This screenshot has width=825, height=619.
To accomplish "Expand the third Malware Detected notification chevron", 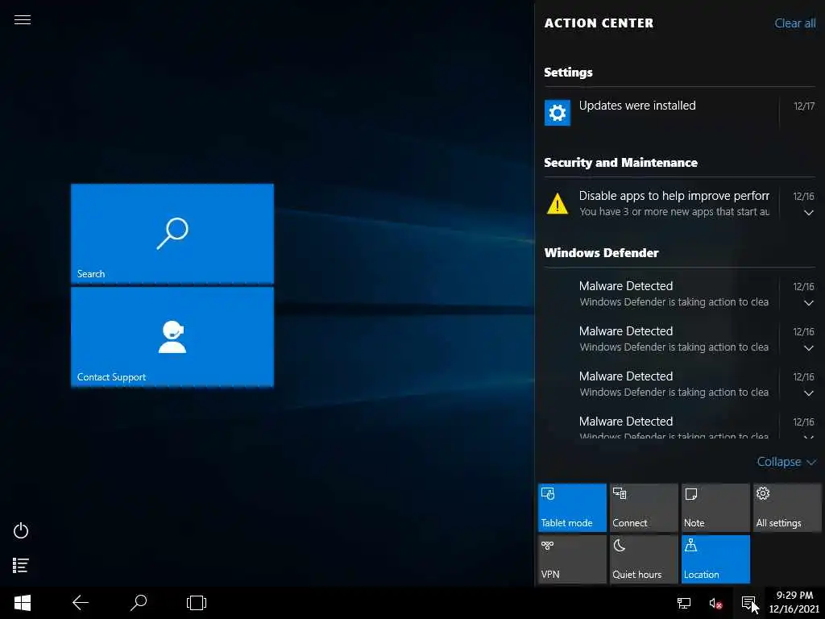I will pyautogui.click(x=809, y=393).
